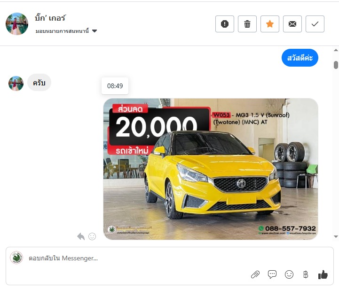Open emoji picker in reply box
This screenshot has width=339, height=289.
coord(289,274)
